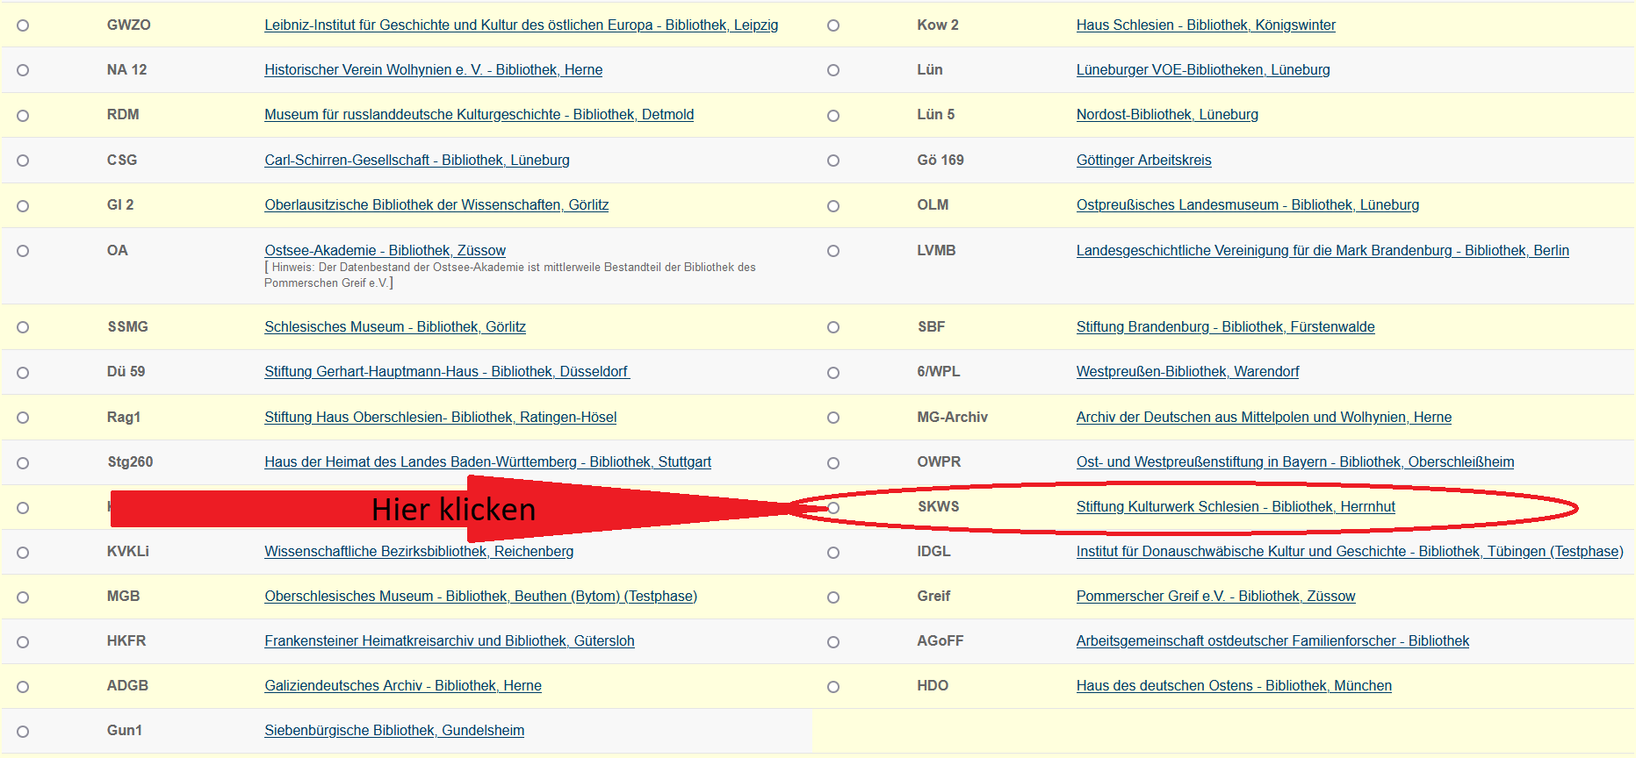Select the Gö 169 radio button
Viewport: 1636px width, 758px height.
pos(833,161)
